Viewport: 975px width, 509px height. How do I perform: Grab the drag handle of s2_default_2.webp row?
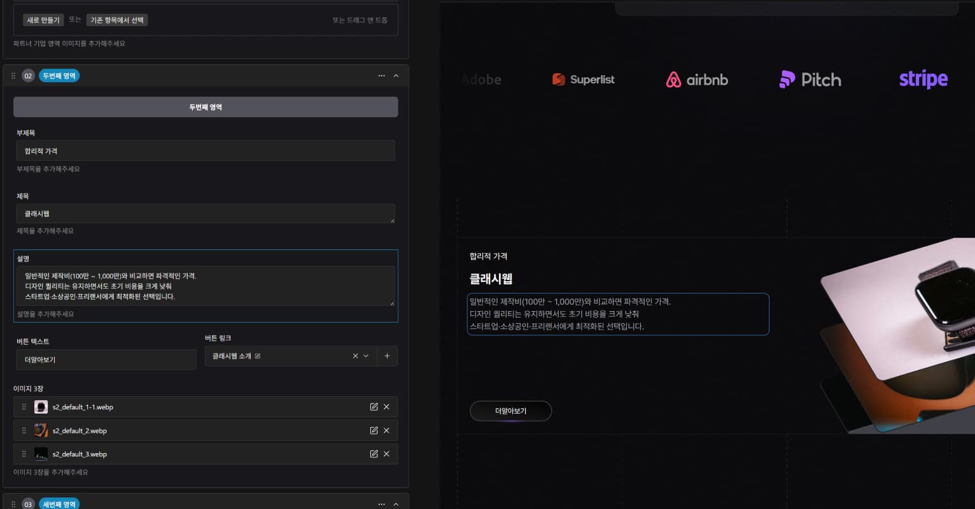[x=24, y=431]
